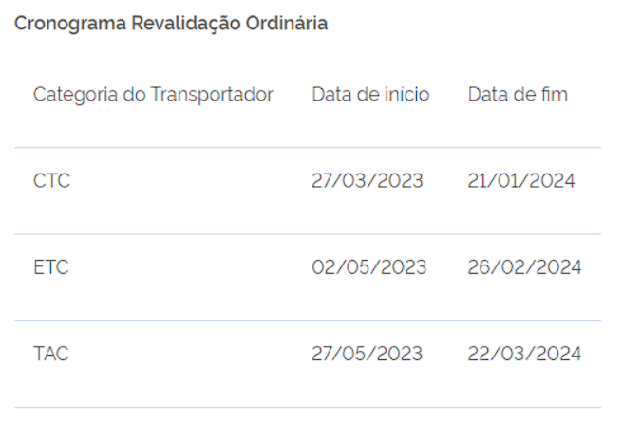
Task: Click the CTC end date 21/01/2024
Action: [521, 181]
